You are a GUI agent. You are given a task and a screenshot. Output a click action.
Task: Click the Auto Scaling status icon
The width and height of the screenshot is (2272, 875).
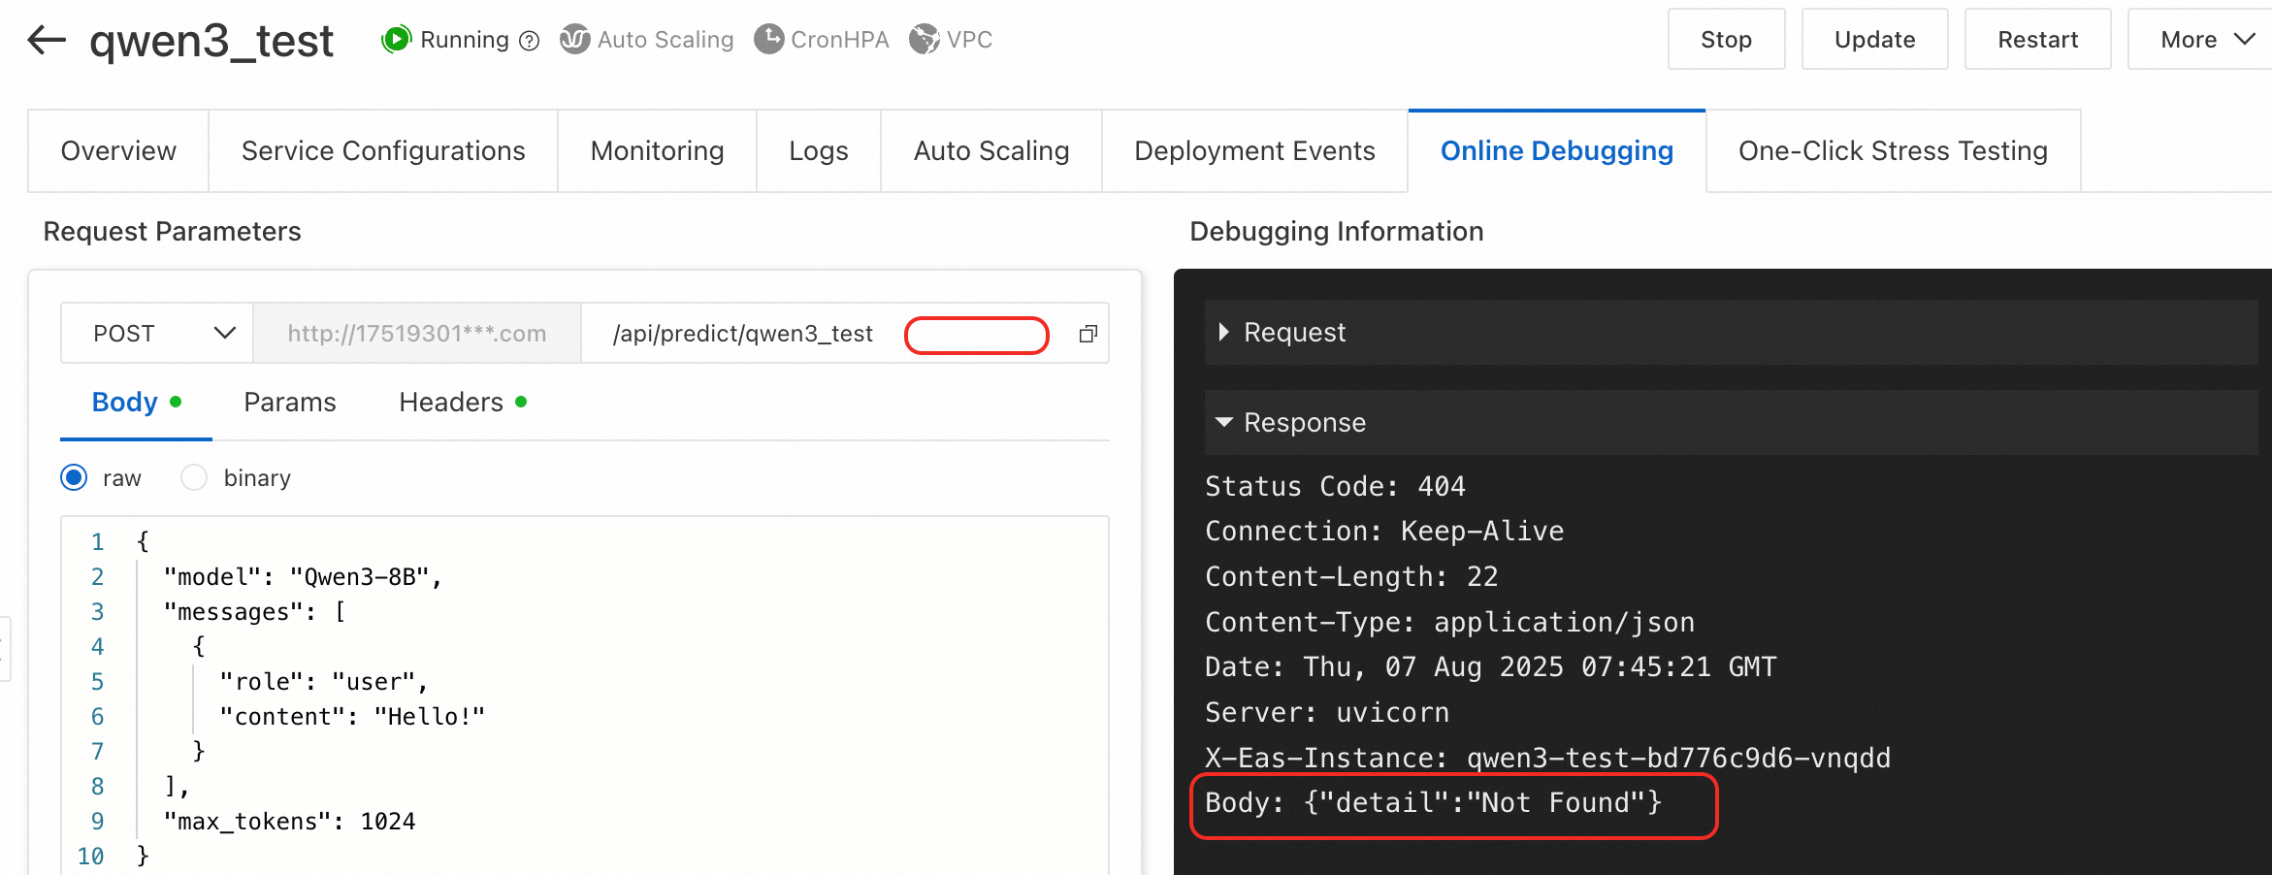pos(574,40)
